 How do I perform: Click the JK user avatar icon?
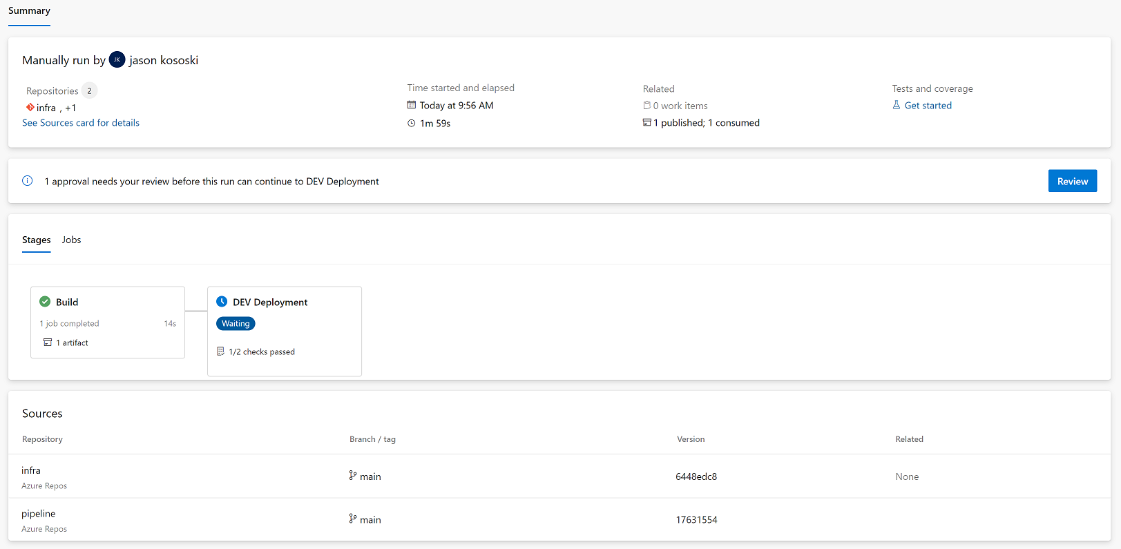tap(117, 59)
